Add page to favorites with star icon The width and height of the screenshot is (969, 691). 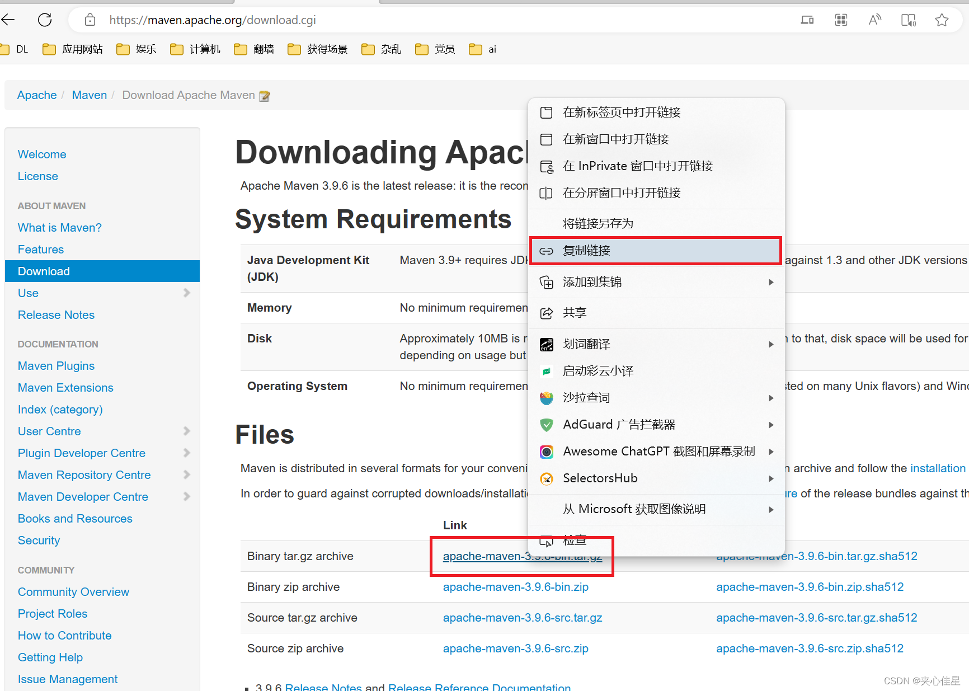pos(942,20)
